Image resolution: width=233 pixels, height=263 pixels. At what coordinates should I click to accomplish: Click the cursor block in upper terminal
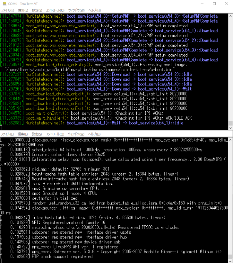point(1,128)
